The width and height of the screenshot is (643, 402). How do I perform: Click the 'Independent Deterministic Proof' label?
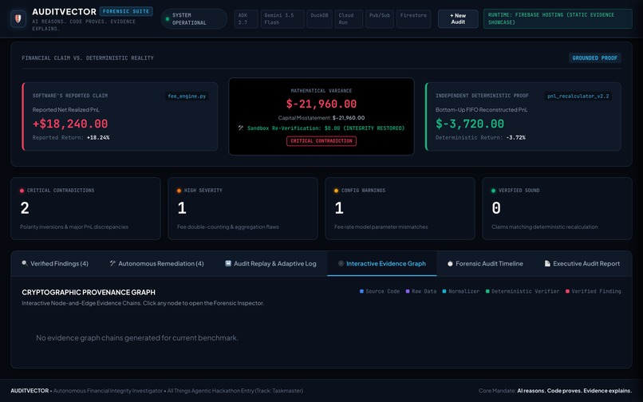tap(482, 96)
